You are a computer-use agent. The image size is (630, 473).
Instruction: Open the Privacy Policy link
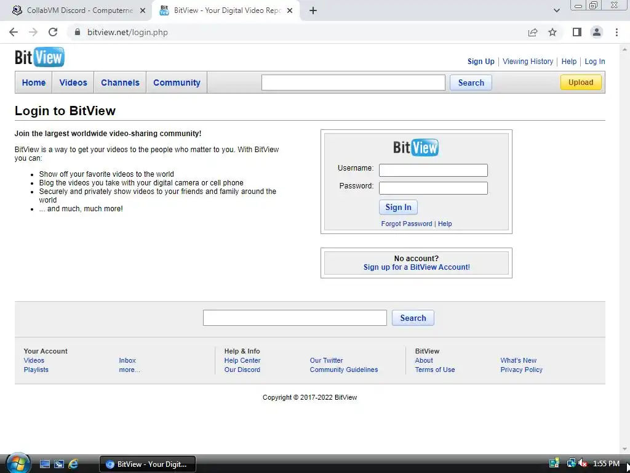pyautogui.click(x=522, y=370)
